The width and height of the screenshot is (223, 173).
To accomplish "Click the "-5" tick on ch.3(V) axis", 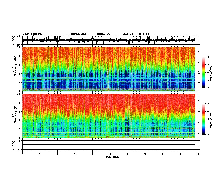I will pos(19,150).
